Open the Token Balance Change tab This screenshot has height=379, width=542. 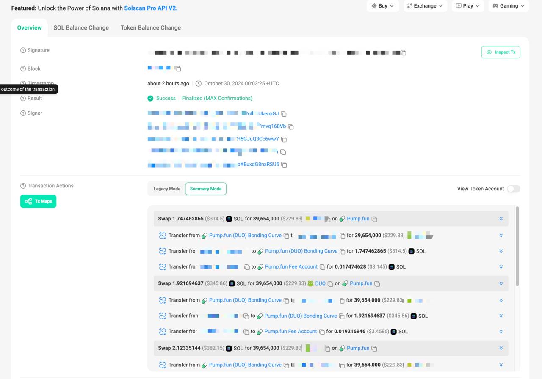[151, 28]
